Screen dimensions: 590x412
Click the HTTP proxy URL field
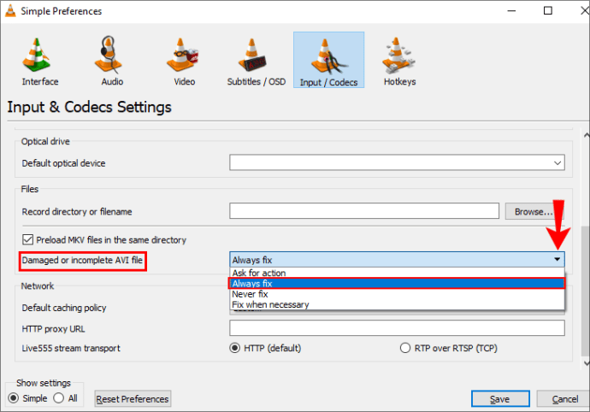[x=397, y=328]
